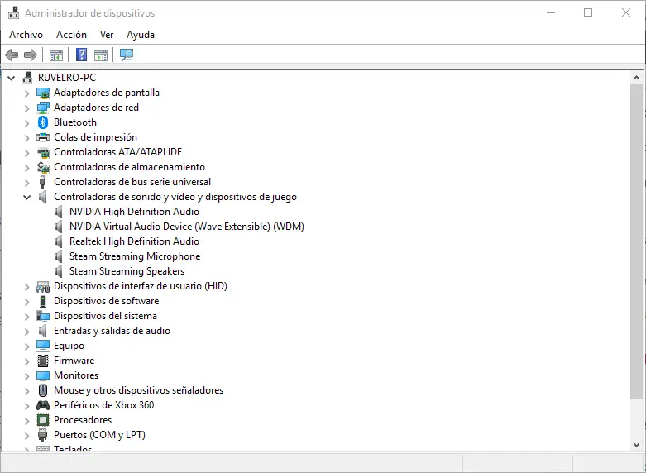The image size is (646, 473).
Task: Expand the Procesadores category
Action: point(26,421)
